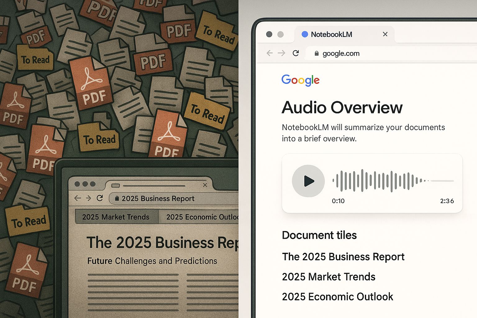This screenshot has width=477, height=318.
Task: Go back in the Business Report browser window
Action: pos(78,198)
